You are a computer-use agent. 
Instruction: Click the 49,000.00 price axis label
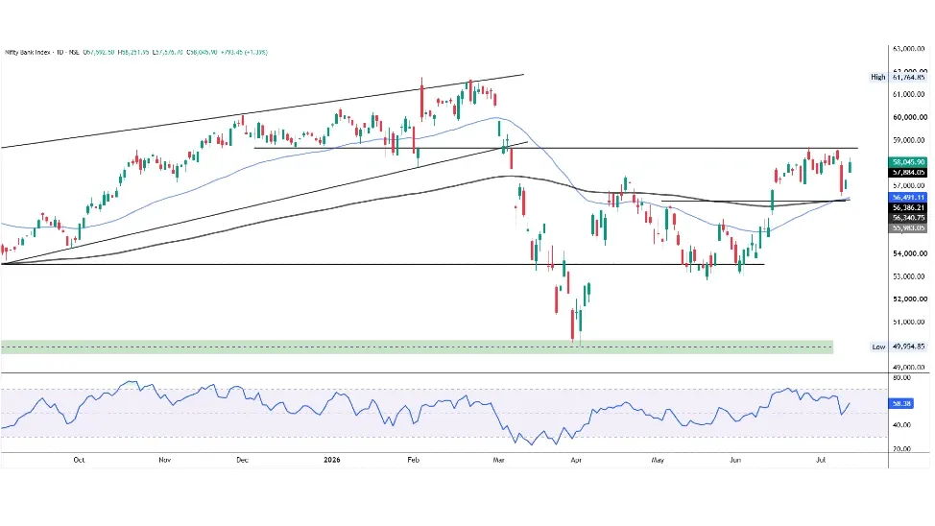click(909, 368)
